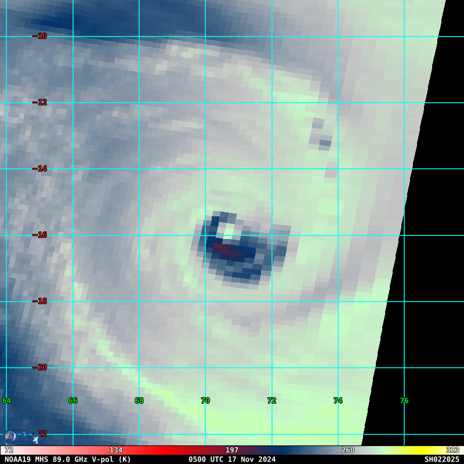This screenshot has width=464, height=464.
Task: Click the 197 value on the color scale
Action: [x=232, y=450]
